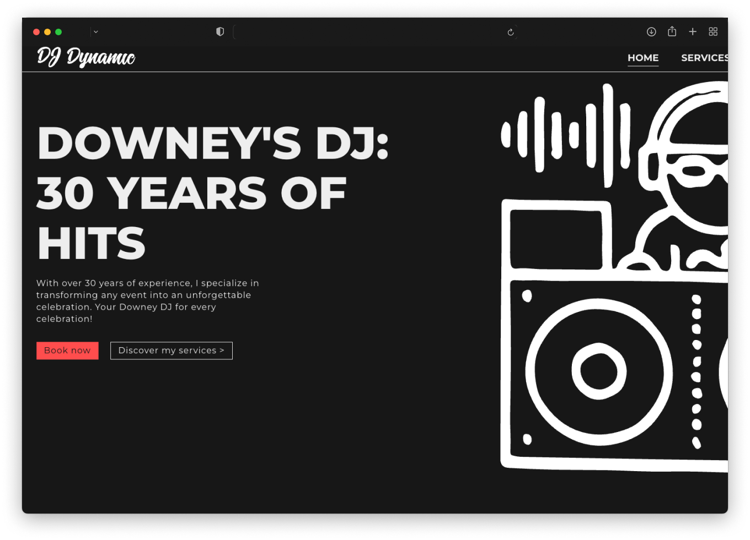Focus the Safari address bar

click(x=369, y=32)
